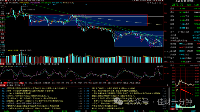
Task: Click the lock icon above chart
Action: point(157,3)
